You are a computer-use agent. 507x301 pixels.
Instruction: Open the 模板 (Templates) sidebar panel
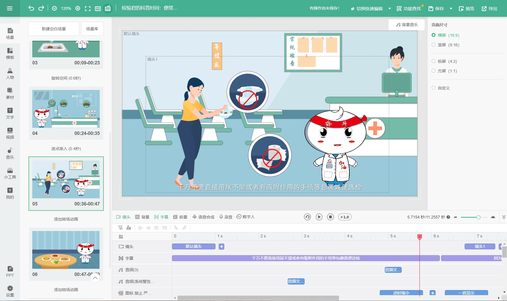point(10,53)
